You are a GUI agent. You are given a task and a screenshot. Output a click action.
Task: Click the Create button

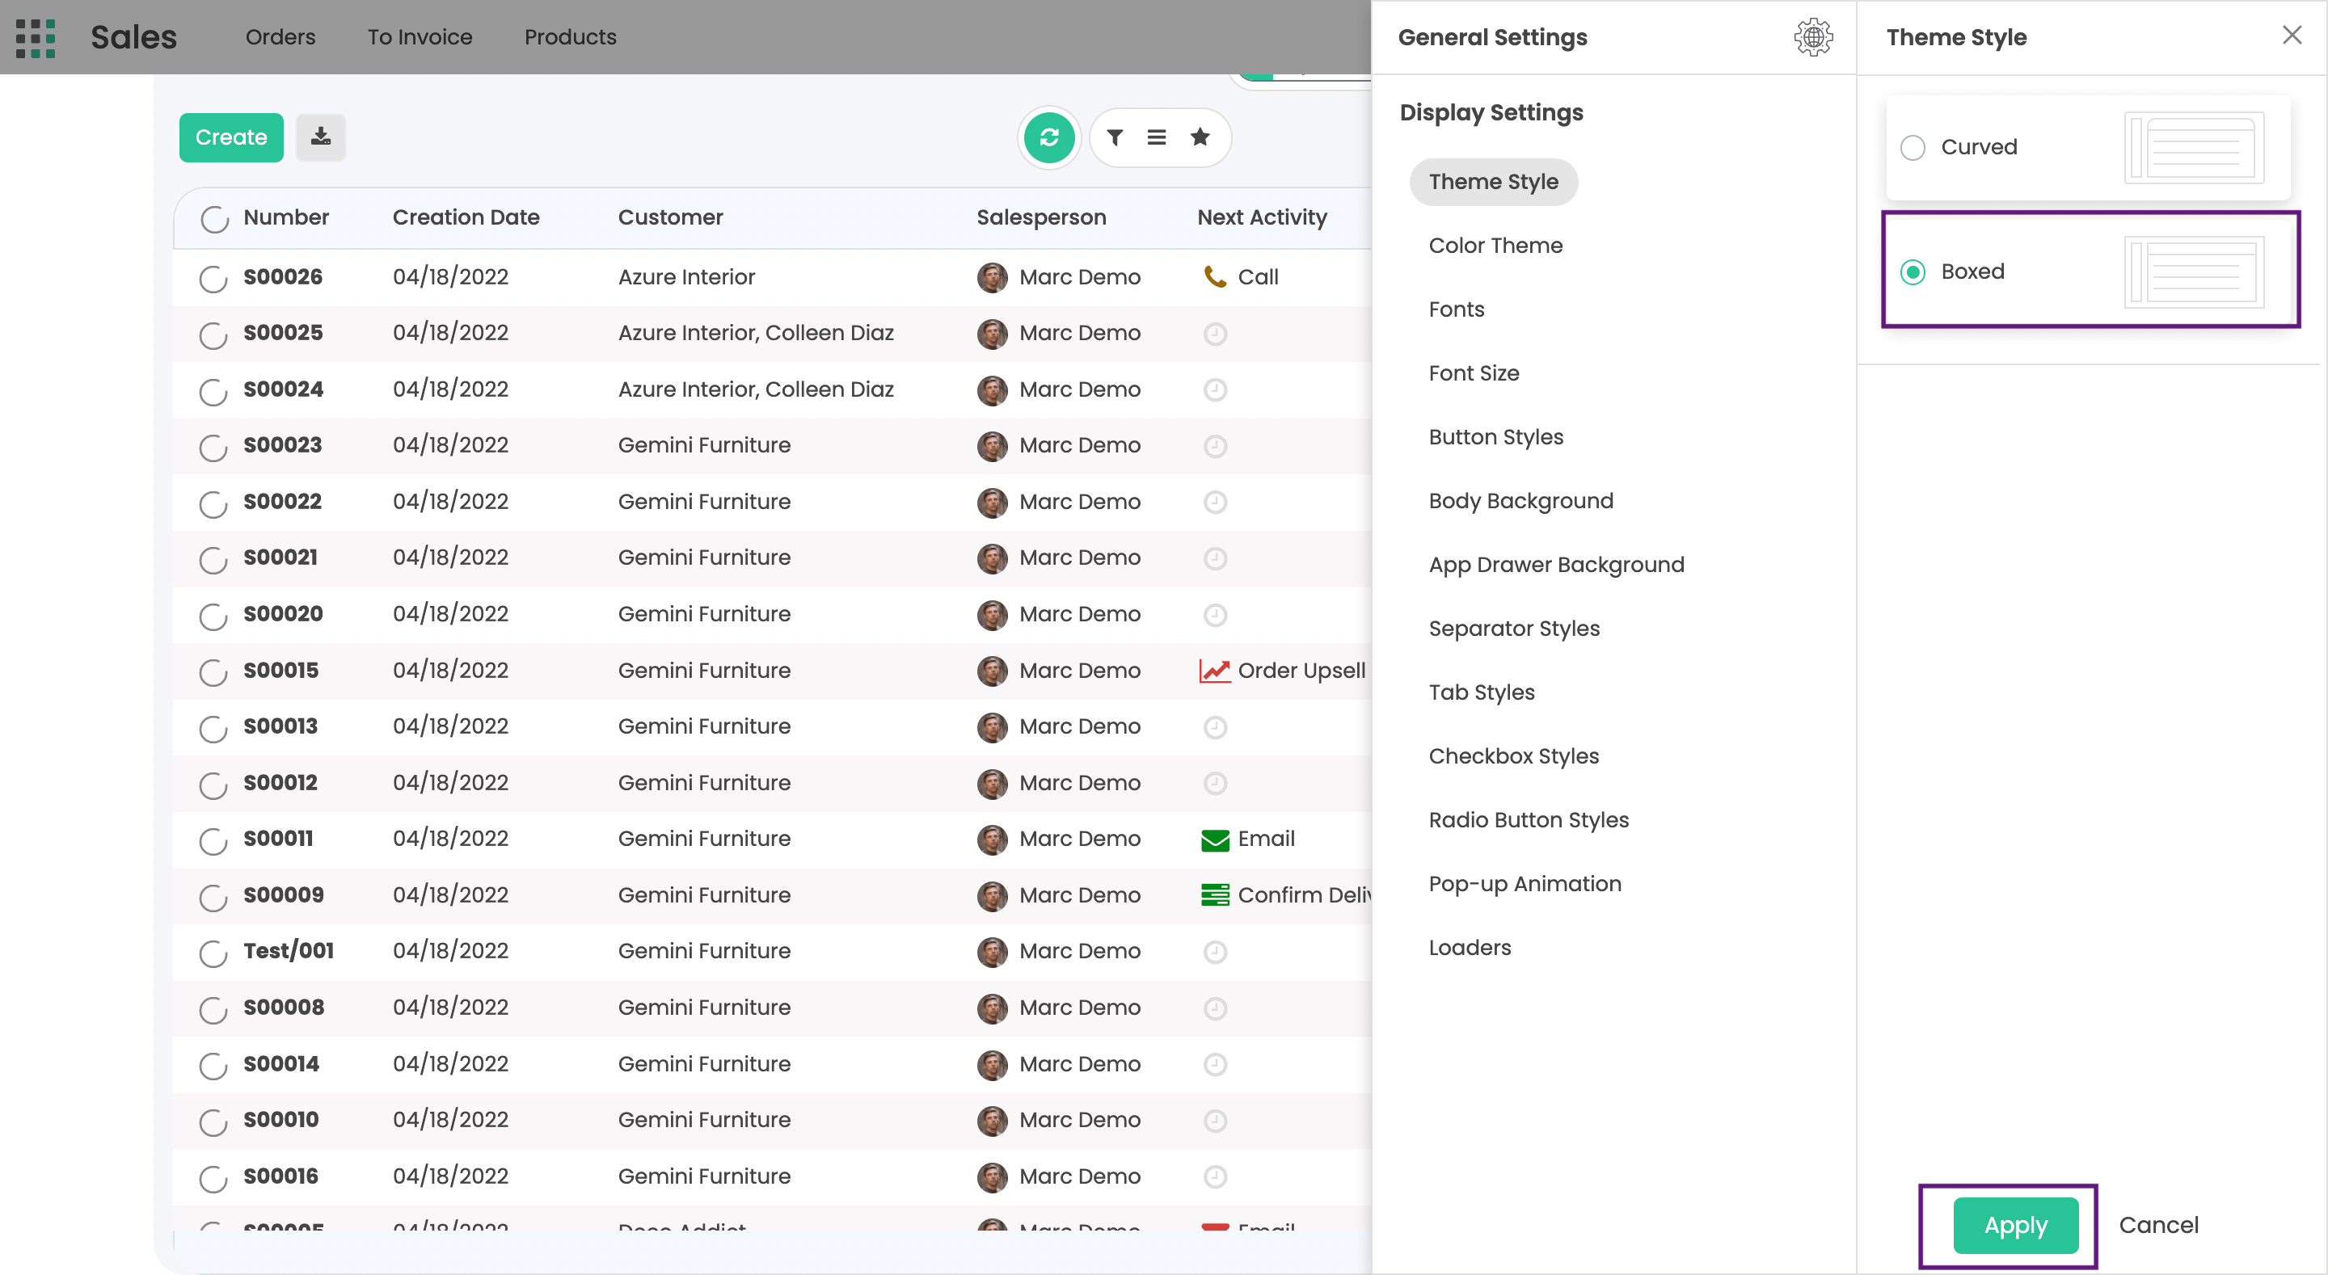(x=231, y=137)
